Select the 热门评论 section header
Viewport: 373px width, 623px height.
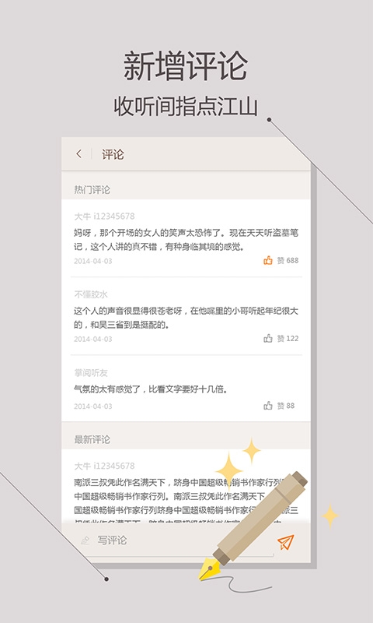186,189
